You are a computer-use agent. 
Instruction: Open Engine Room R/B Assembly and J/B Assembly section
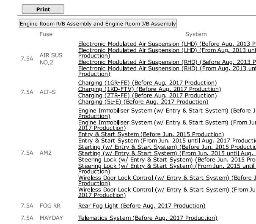click(98, 24)
